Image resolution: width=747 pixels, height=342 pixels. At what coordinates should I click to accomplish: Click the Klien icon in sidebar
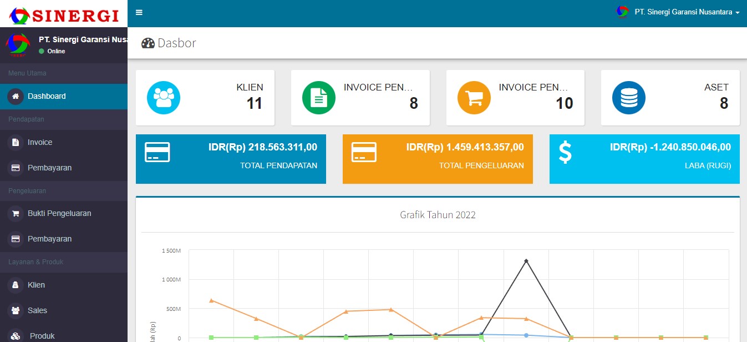(16, 285)
